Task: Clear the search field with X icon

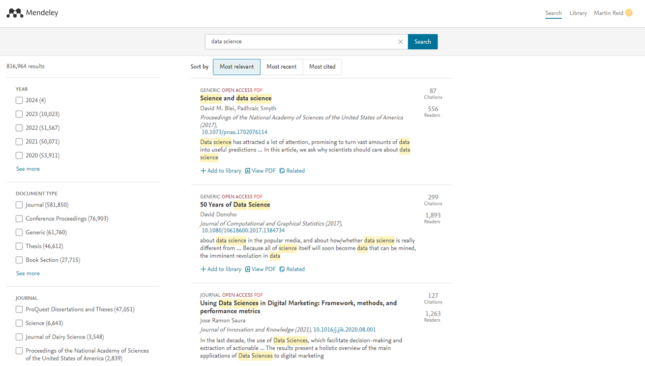Action: pos(400,42)
